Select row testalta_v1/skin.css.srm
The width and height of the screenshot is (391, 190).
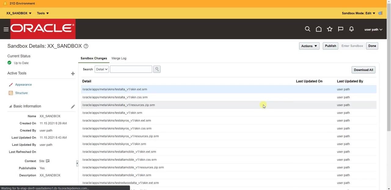pyautogui.click(x=229, y=97)
